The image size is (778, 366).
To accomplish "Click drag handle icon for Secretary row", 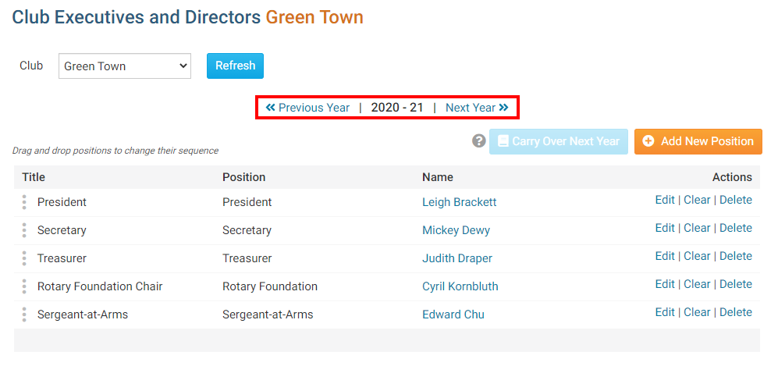I will [24, 230].
